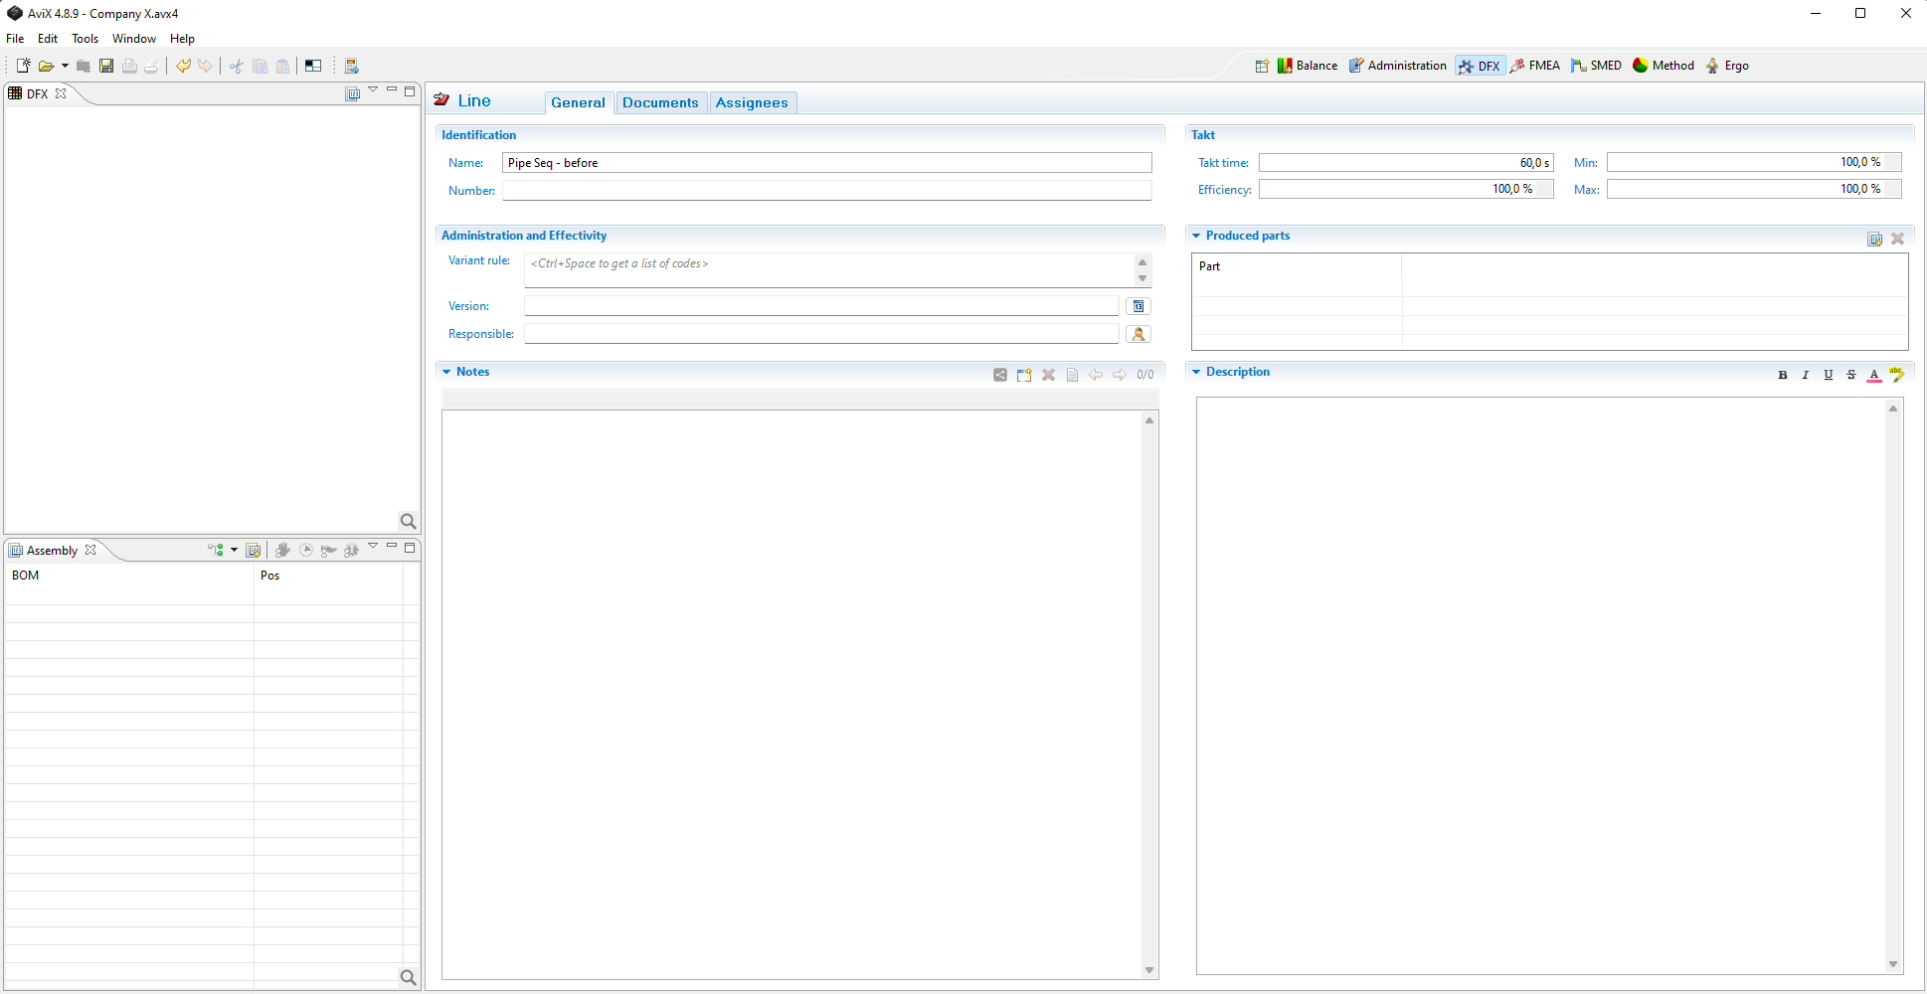
Task: Click the Save floppy disk icon
Action: [x=106, y=66]
